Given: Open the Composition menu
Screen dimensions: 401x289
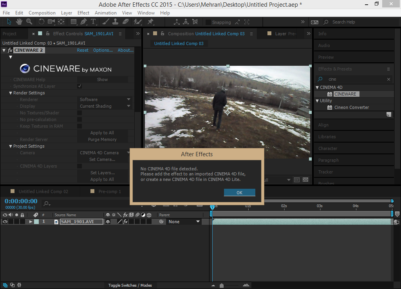Looking at the screenshot, I should tap(42, 13).
